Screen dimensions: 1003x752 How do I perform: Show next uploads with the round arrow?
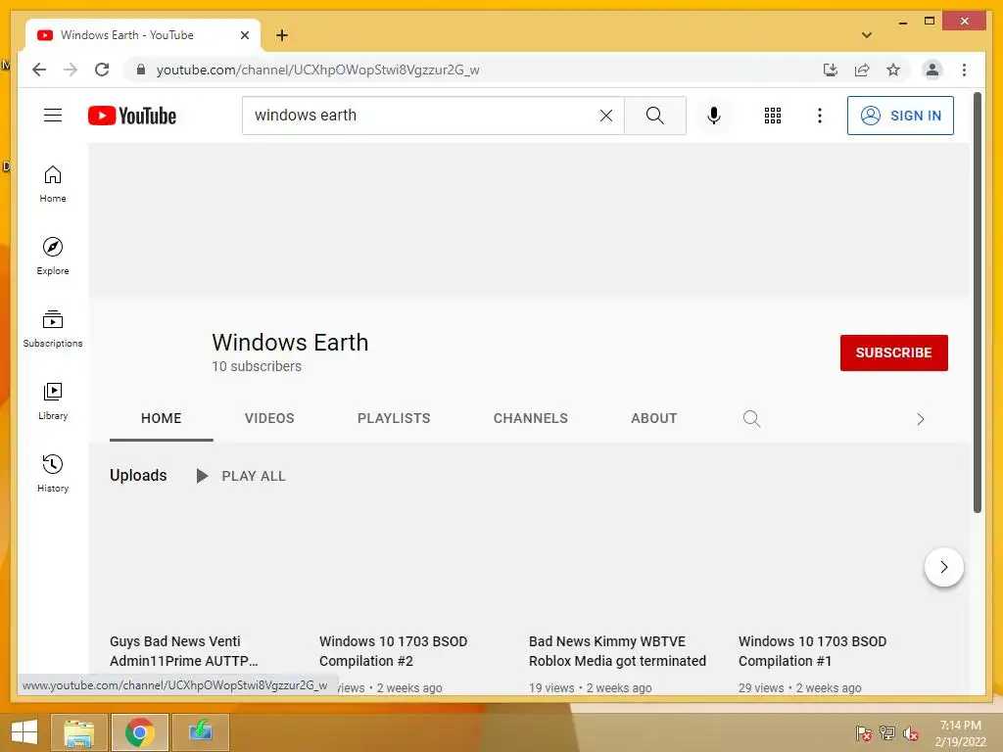(943, 567)
